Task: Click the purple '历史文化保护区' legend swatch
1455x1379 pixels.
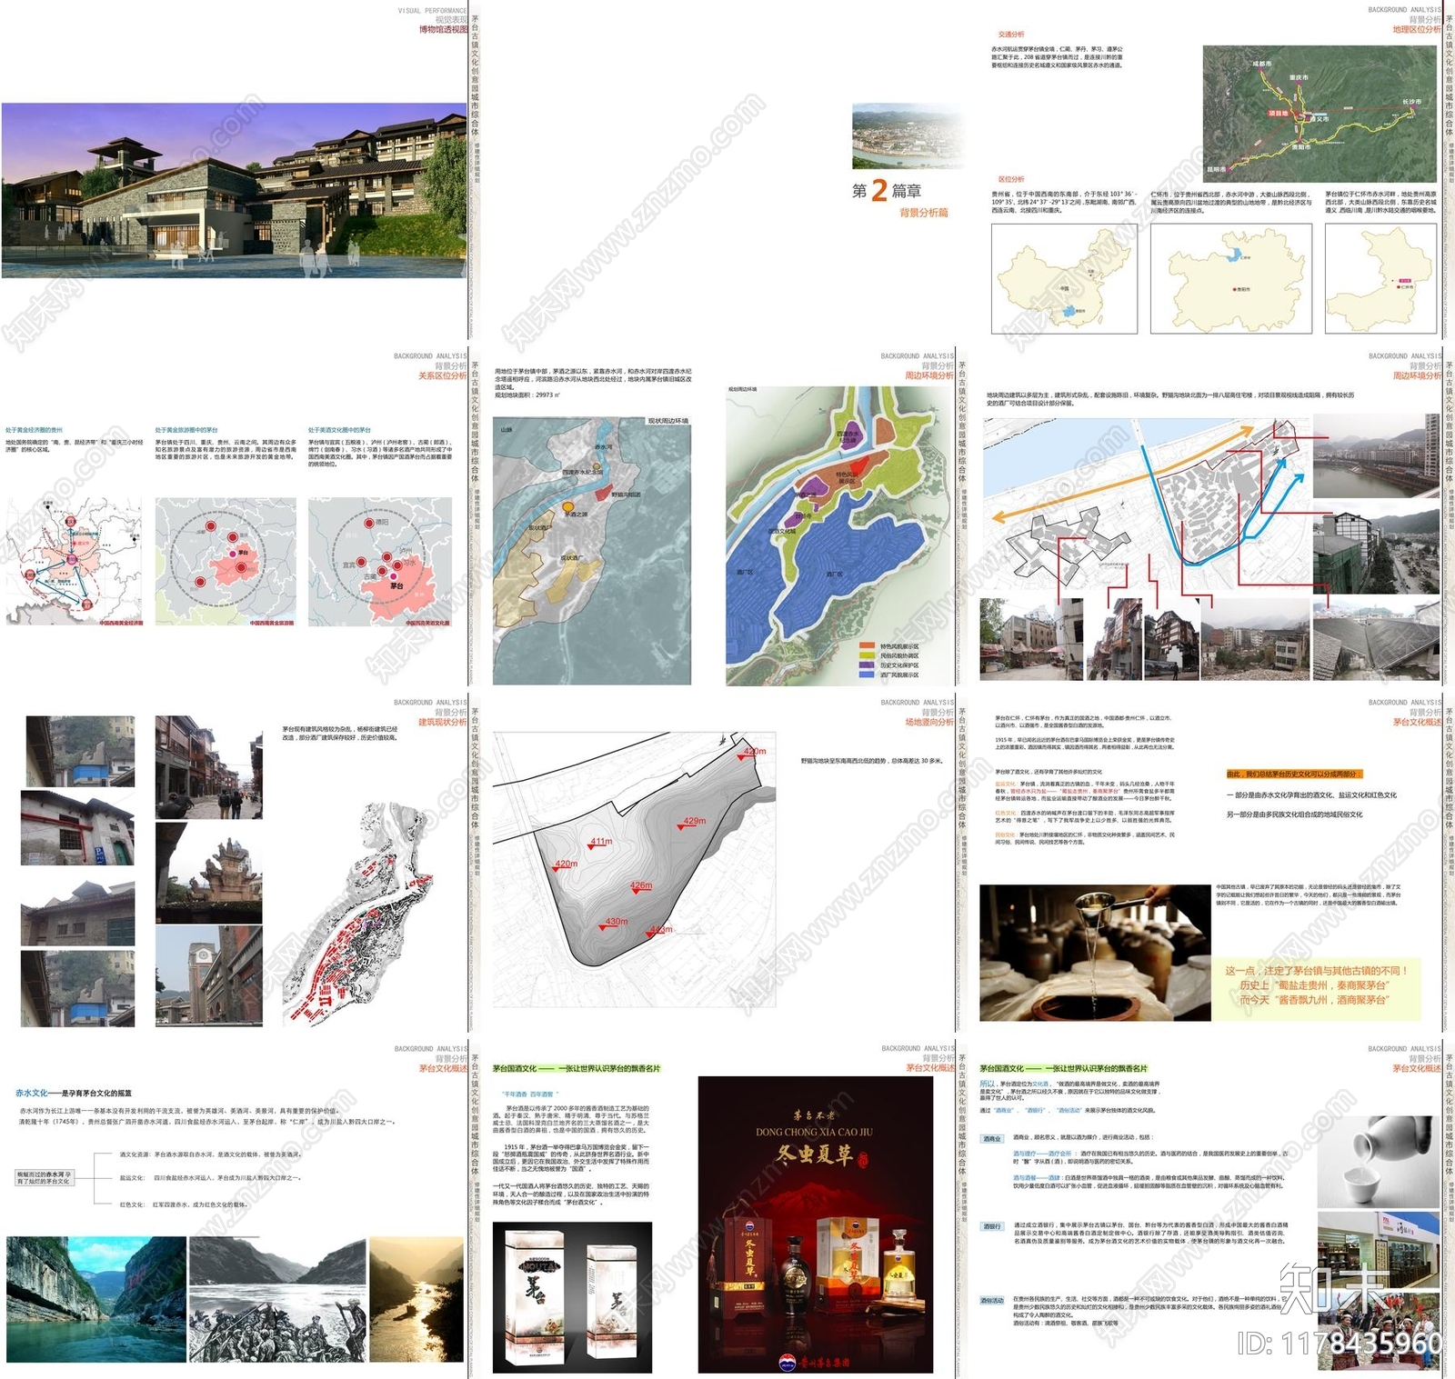Action: point(867,665)
